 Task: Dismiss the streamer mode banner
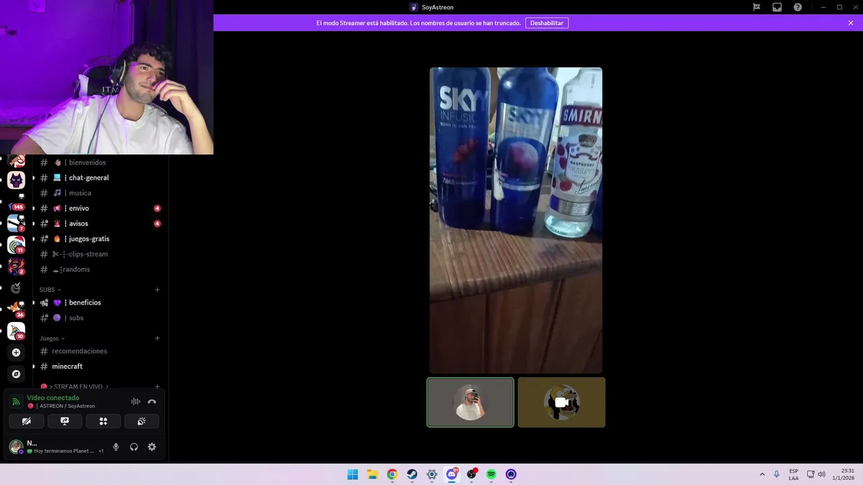(851, 23)
